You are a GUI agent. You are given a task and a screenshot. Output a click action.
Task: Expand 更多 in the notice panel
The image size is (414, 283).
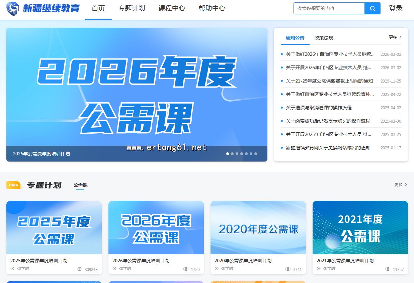[395, 37]
